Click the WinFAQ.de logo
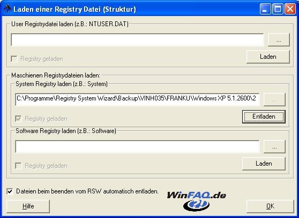Image resolution: width=299 pixels, height=218 pixels. point(197,201)
